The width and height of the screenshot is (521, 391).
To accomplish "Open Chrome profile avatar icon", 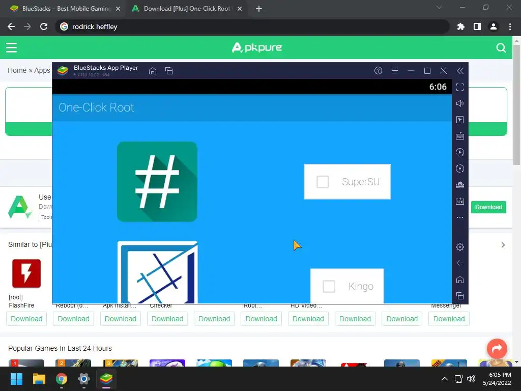I will (x=494, y=26).
